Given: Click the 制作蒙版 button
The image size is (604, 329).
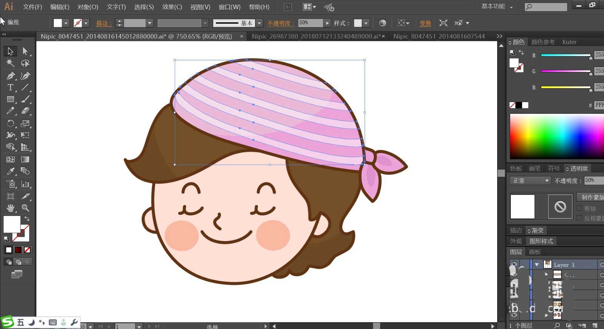Looking at the screenshot, I should (x=591, y=197).
